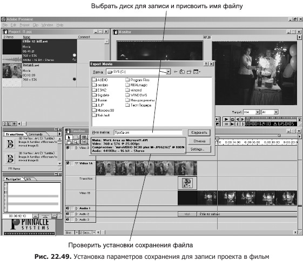Open the Timeline window flyout menu arrow
Viewport: 303px width, 261px height.
point(299,136)
